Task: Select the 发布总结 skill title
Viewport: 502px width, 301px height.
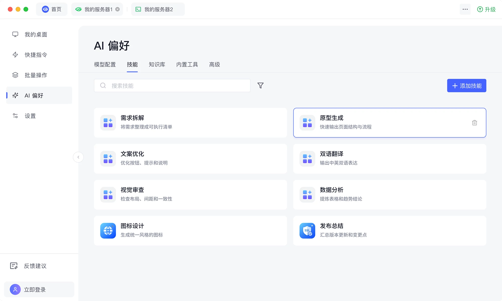Action: pyautogui.click(x=332, y=226)
